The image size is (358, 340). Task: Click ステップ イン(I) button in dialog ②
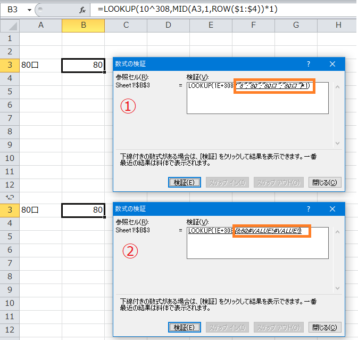tap(227, 327)
